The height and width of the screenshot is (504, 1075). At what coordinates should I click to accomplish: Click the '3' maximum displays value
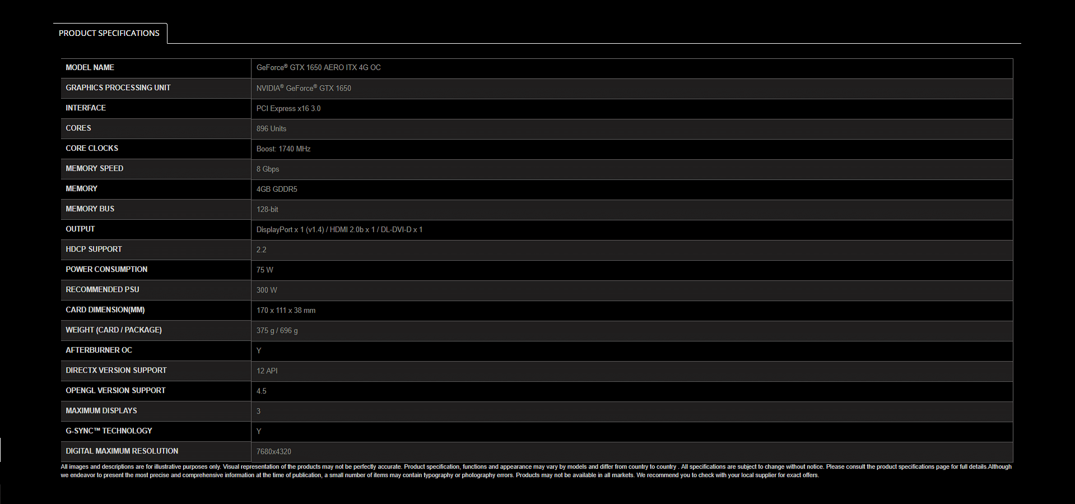pos(258,411)
